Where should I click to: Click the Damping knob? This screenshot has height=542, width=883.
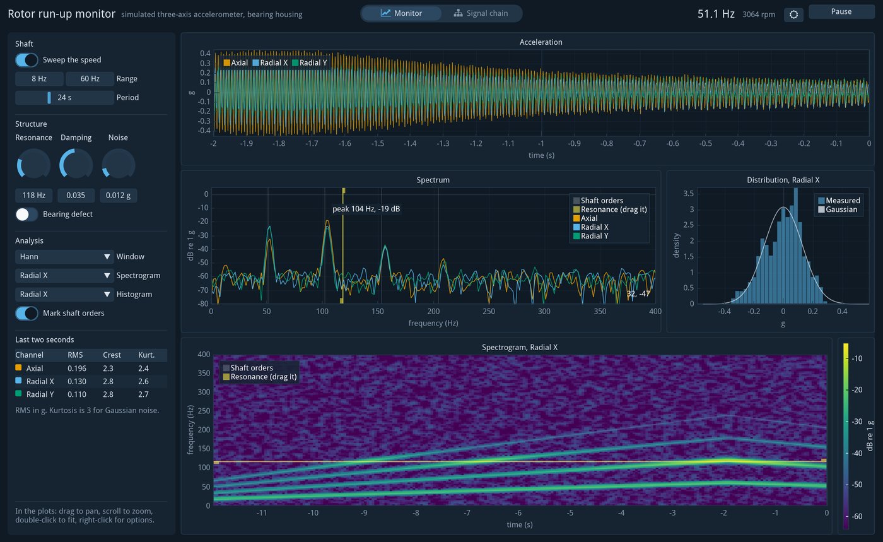(76, 164)
